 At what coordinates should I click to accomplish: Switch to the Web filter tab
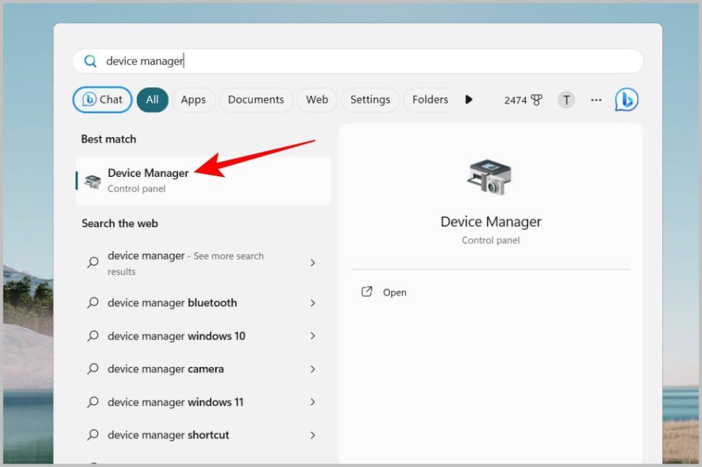317,99
